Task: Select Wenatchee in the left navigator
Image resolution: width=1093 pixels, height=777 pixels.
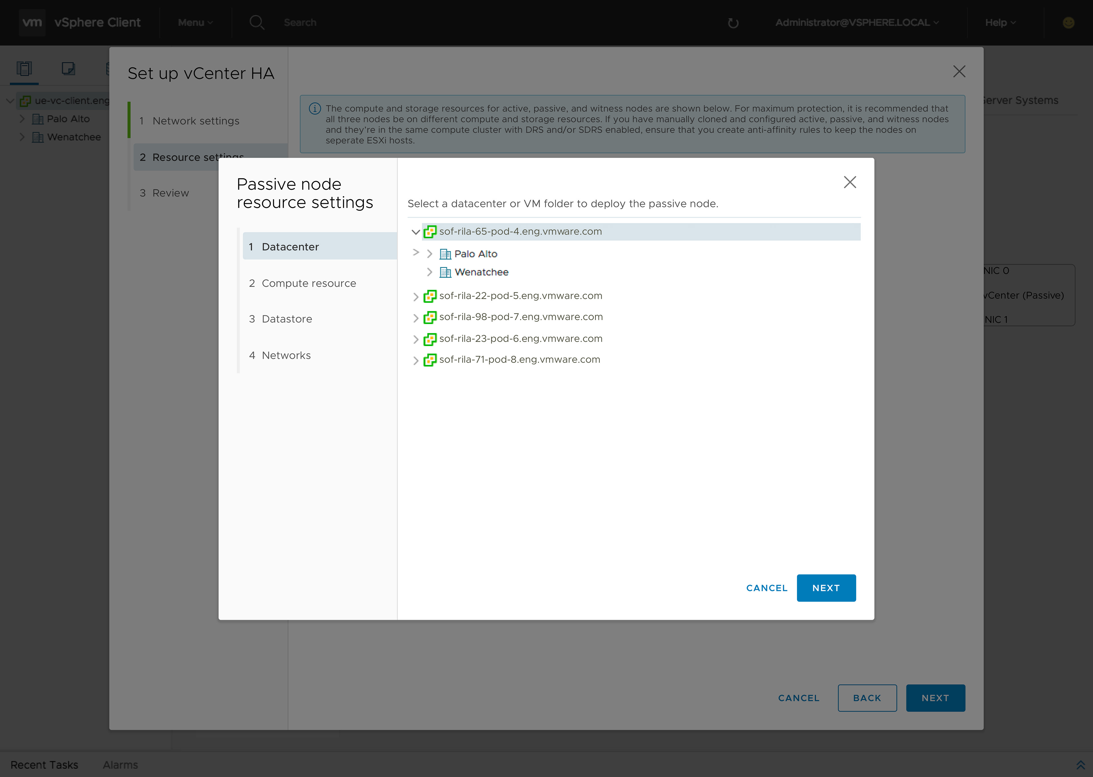Action: click(74, 137)
